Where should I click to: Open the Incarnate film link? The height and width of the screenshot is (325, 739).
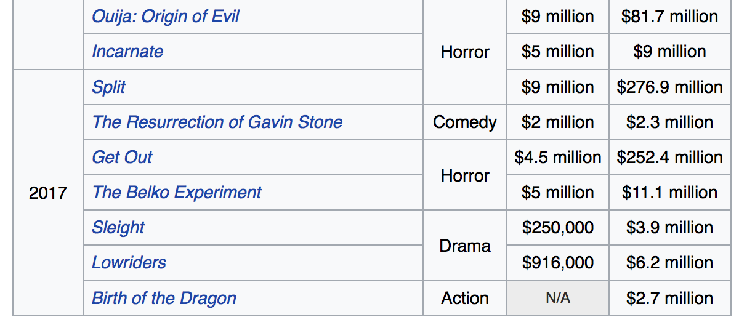(127, 51)
